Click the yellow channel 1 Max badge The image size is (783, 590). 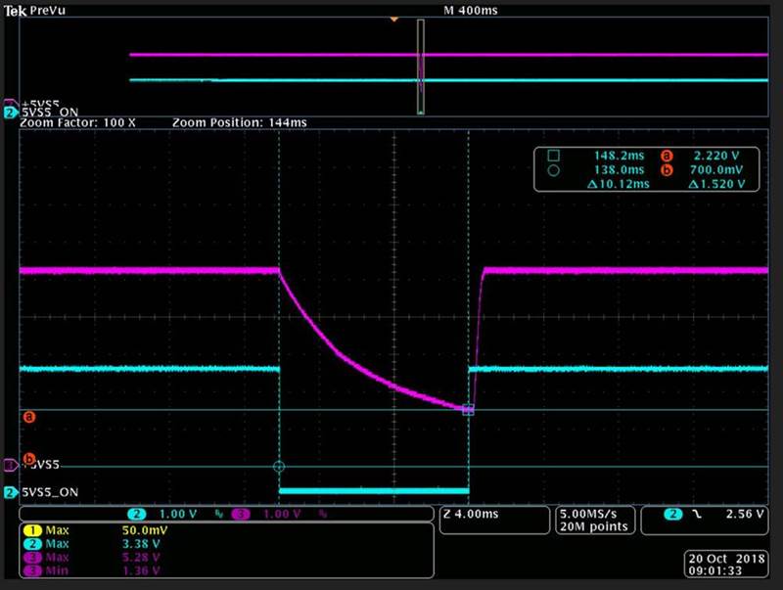tap(33, 530)
